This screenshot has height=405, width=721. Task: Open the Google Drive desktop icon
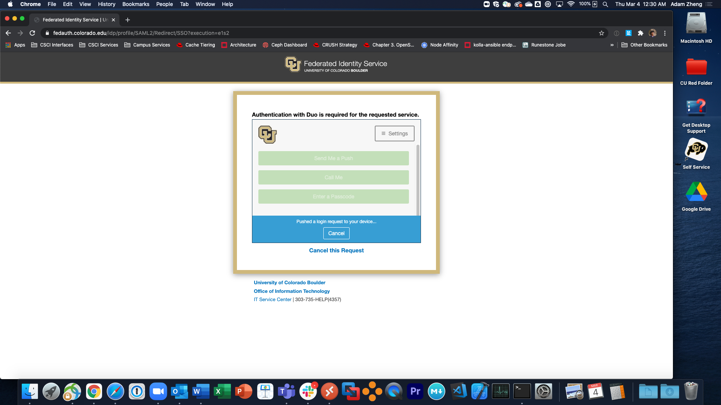pyautogui.click(x=696, y=196)
